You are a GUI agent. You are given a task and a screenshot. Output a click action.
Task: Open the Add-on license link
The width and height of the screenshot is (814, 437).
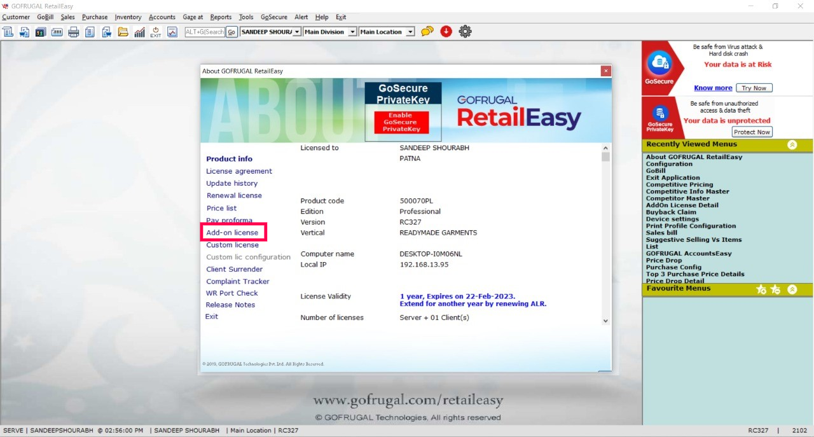(x=232, y=233)
